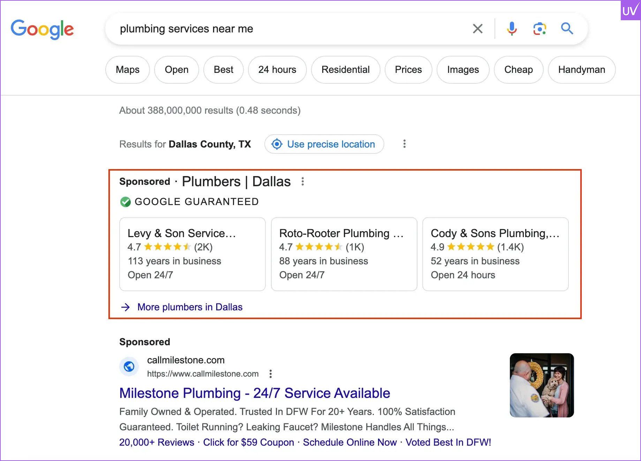Click the plumbing services search input field
Screen dimensions: 641x461
pyautogui.click(x=289, y=29)
